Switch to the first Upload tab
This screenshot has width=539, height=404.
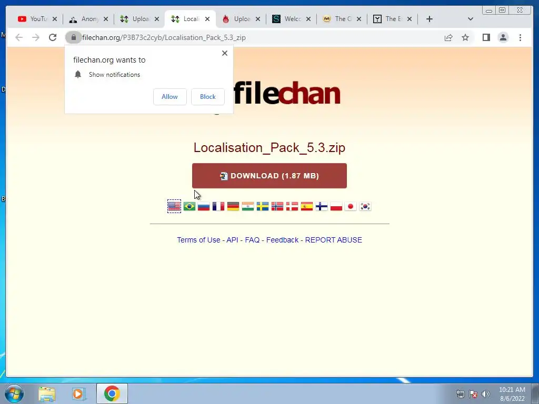point(134,19)
